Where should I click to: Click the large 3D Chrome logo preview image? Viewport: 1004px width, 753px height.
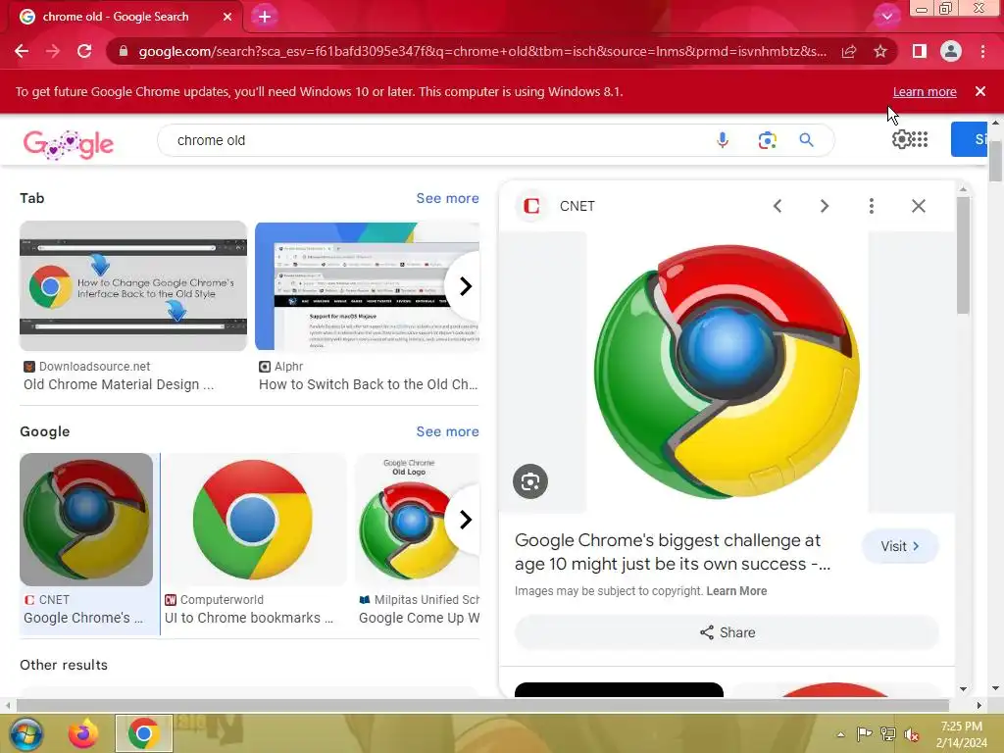coord(727,372)
